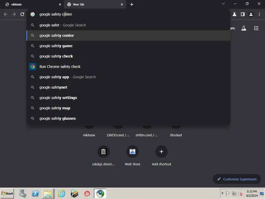Click the flask icon on the page
The height and width of the screenshot is (199, 265).
(244, 28)
